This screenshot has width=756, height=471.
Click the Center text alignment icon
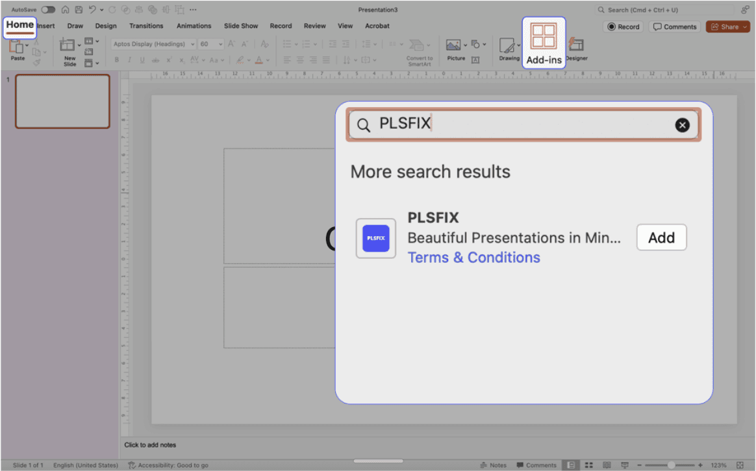pos(300,60)
